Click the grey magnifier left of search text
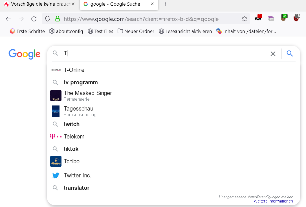 point(56,53)
